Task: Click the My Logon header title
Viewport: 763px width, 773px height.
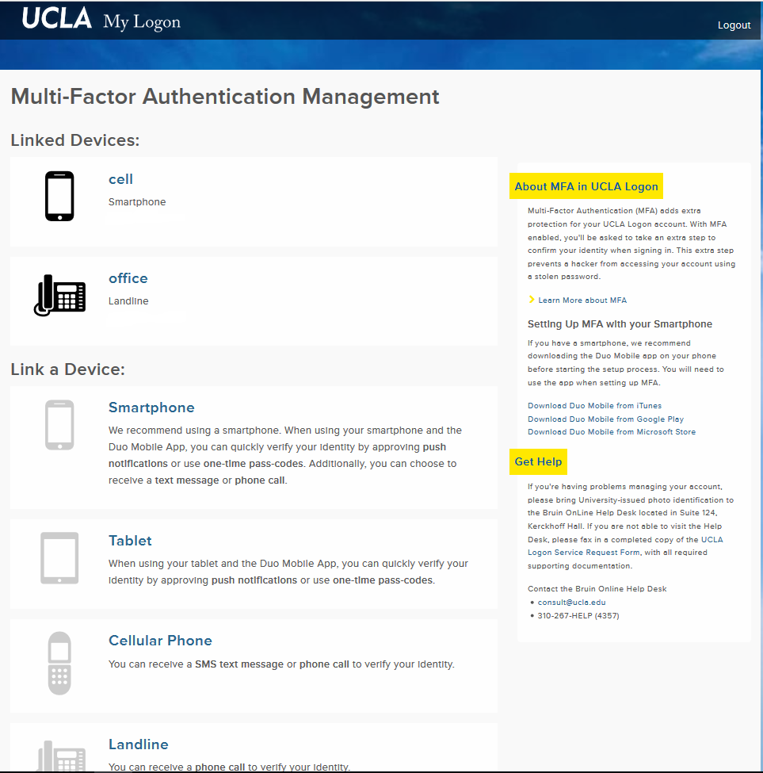Action: 142,22
